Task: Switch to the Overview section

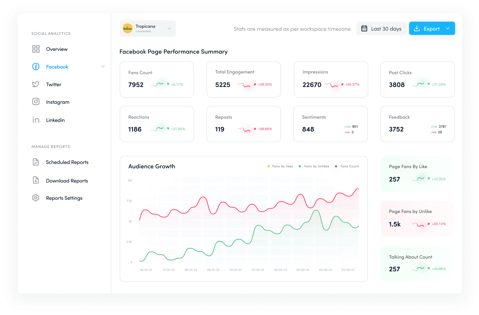Action: [57, 49]
